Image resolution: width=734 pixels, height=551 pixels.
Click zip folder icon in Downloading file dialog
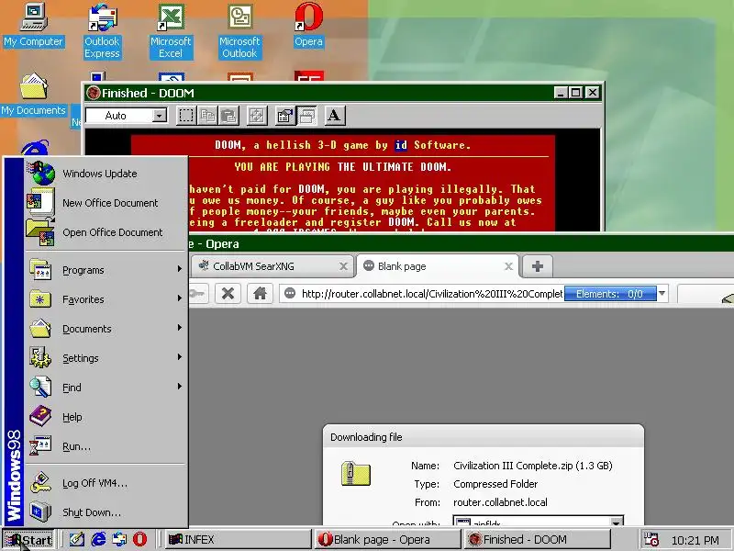click(x=355, y=474)
